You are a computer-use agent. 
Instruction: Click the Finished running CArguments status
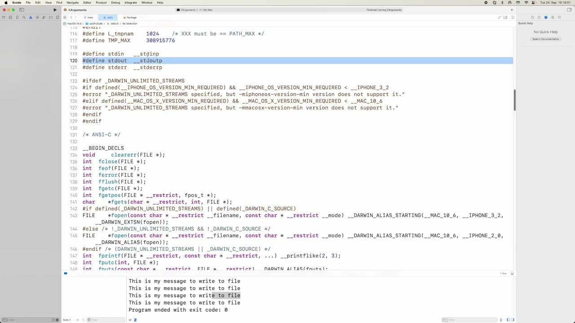pyautogui.click(x=384, y=10)
